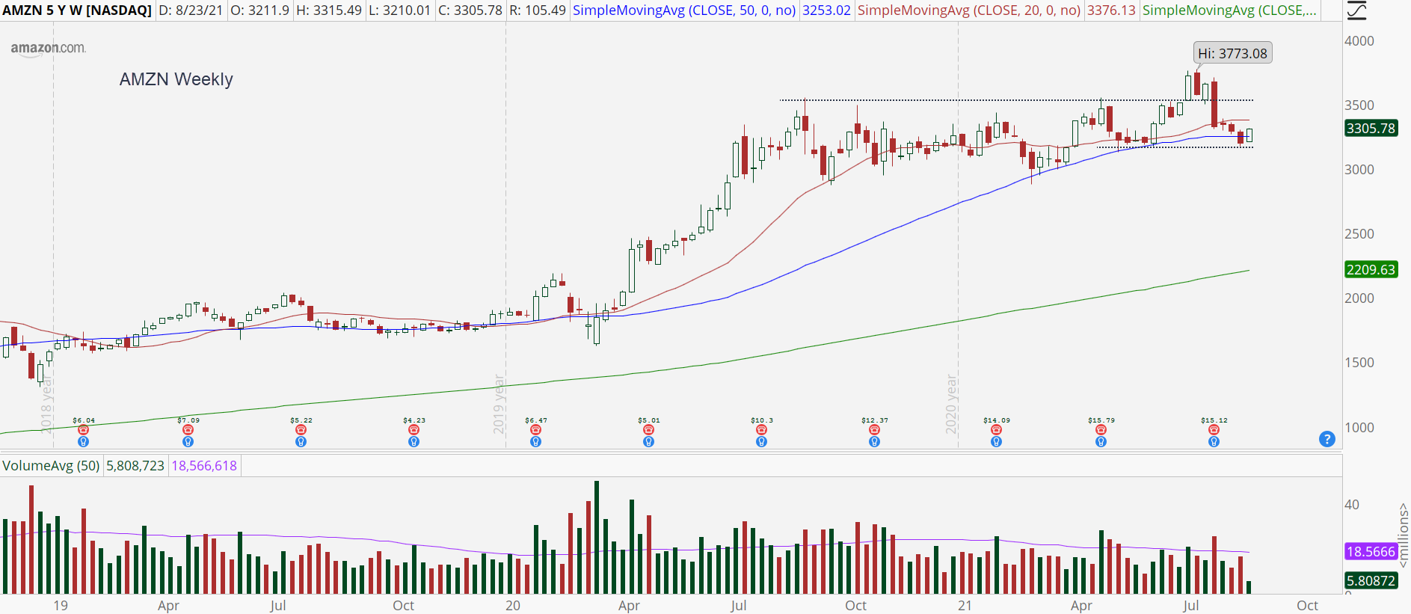Open the red phone icon under $6.47

[536, 430]
